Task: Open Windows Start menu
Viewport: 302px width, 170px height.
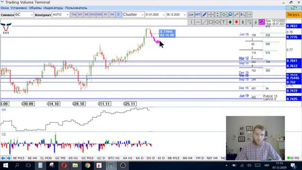Action: click(x=5, y=165)
